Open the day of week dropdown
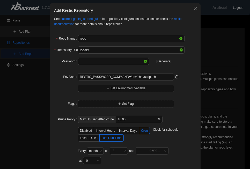This screenshot has height=169, width=250. click(x=152, y=151)
